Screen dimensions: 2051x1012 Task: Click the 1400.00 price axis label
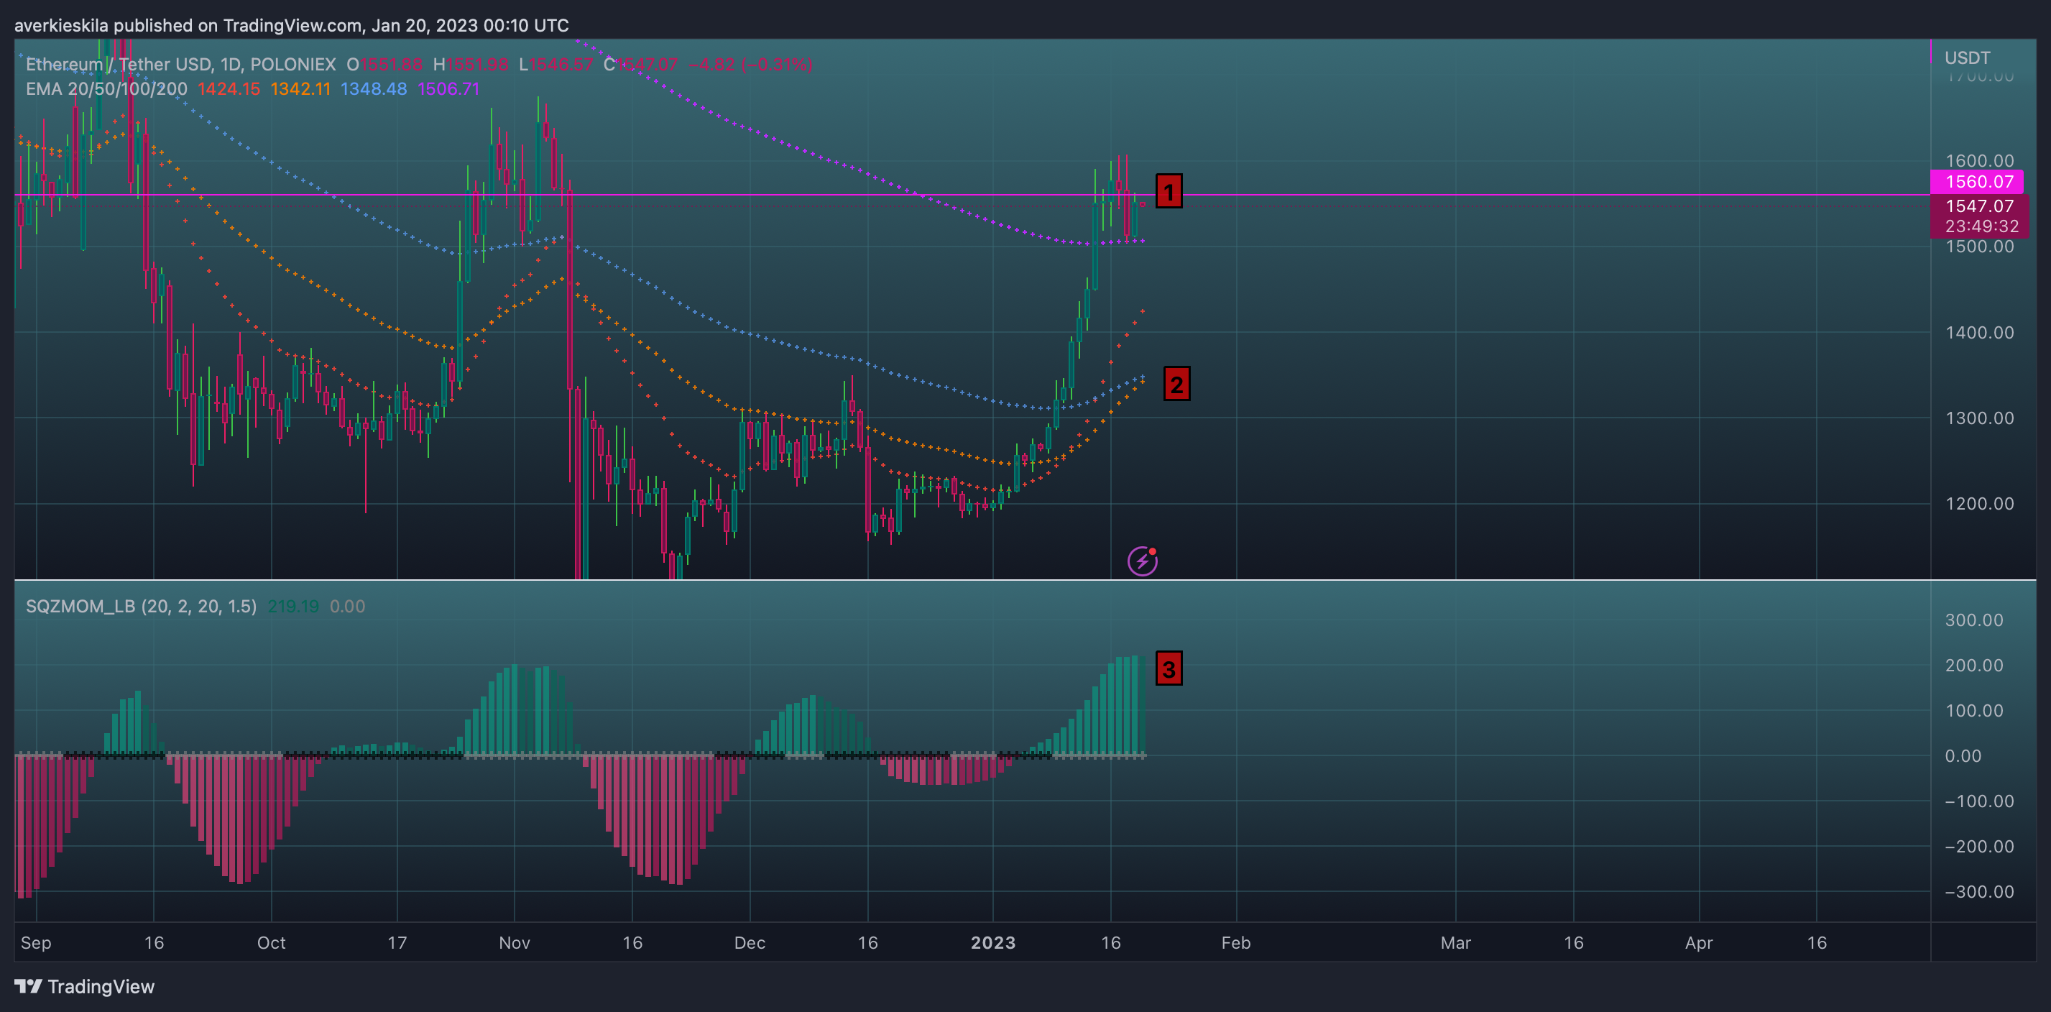click(1979, 332)
